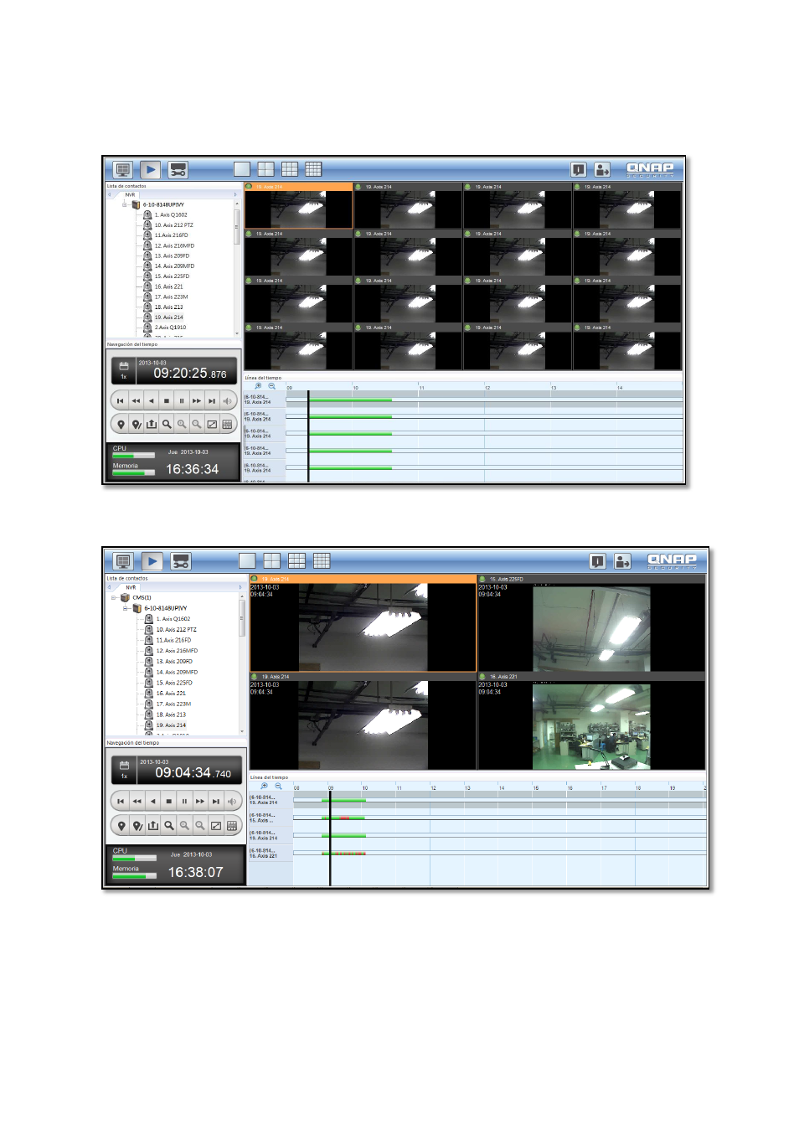The height and width of the screenshot is (1130, 799).
Task: Select 2. Axis Q1910 camera in upper screenshot
Action: click(x=170, y=328)
